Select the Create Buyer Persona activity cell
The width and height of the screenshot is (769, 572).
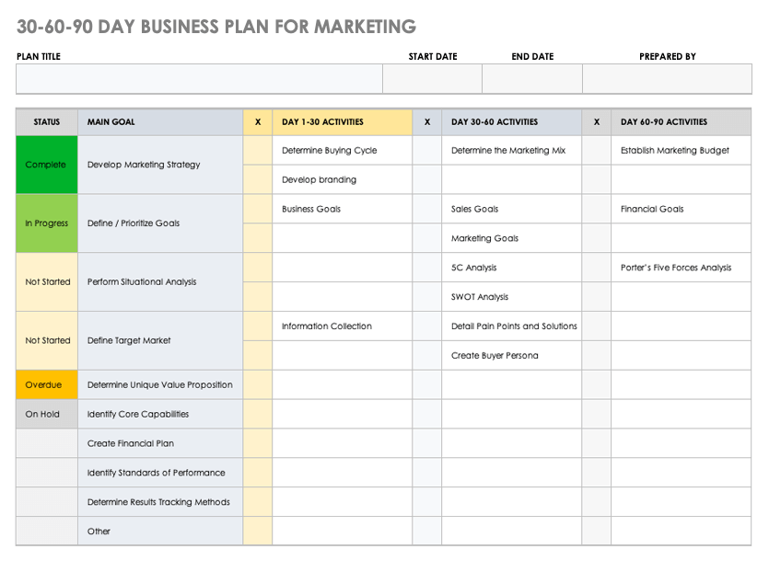512,356
